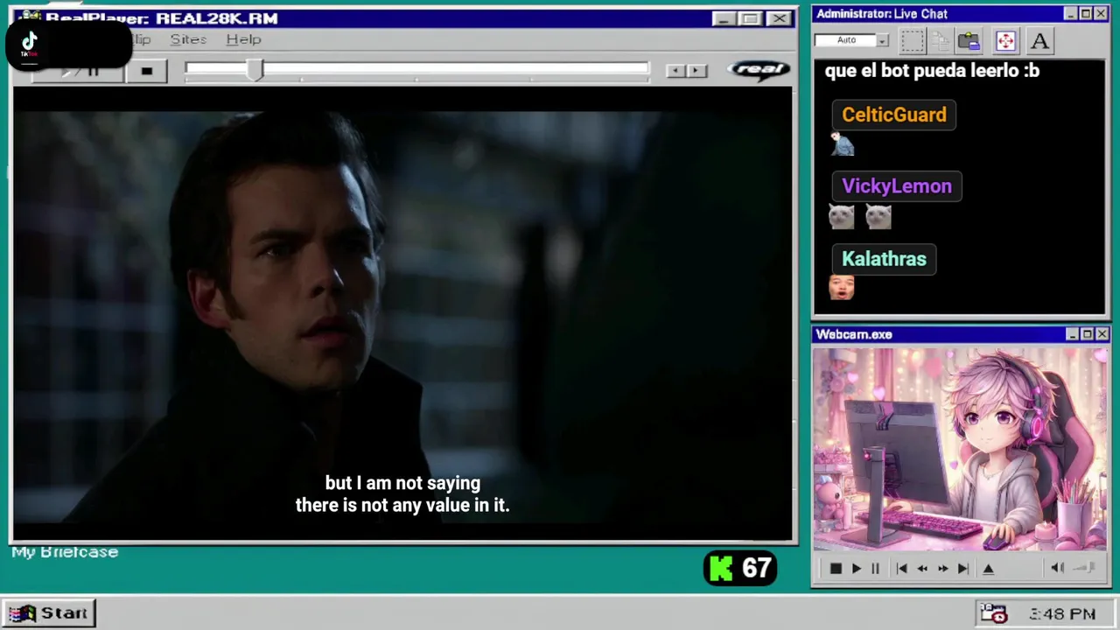1120x630 pixels.
Task: Rewind in the Webcam.exe player
Action: [922, 569]
